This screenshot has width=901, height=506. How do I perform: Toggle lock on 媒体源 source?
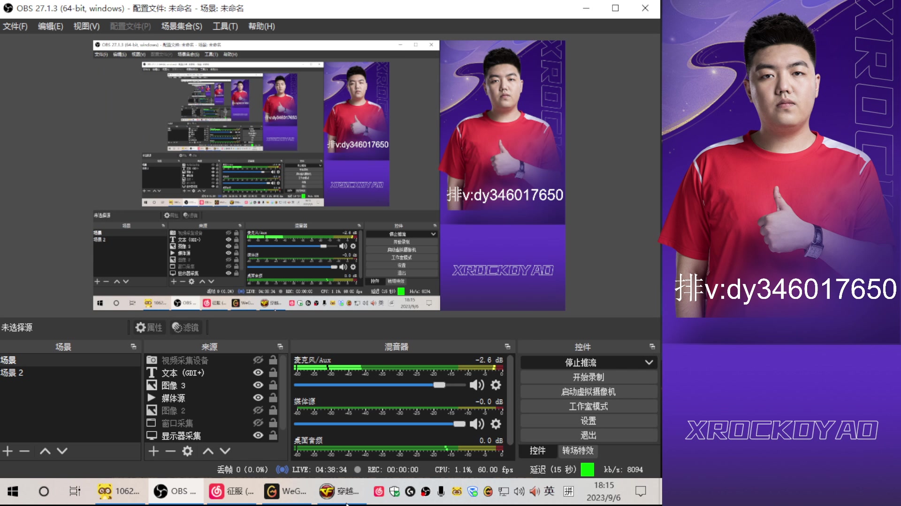tap(273, 398)
